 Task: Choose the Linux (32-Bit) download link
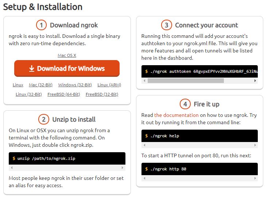29,94
